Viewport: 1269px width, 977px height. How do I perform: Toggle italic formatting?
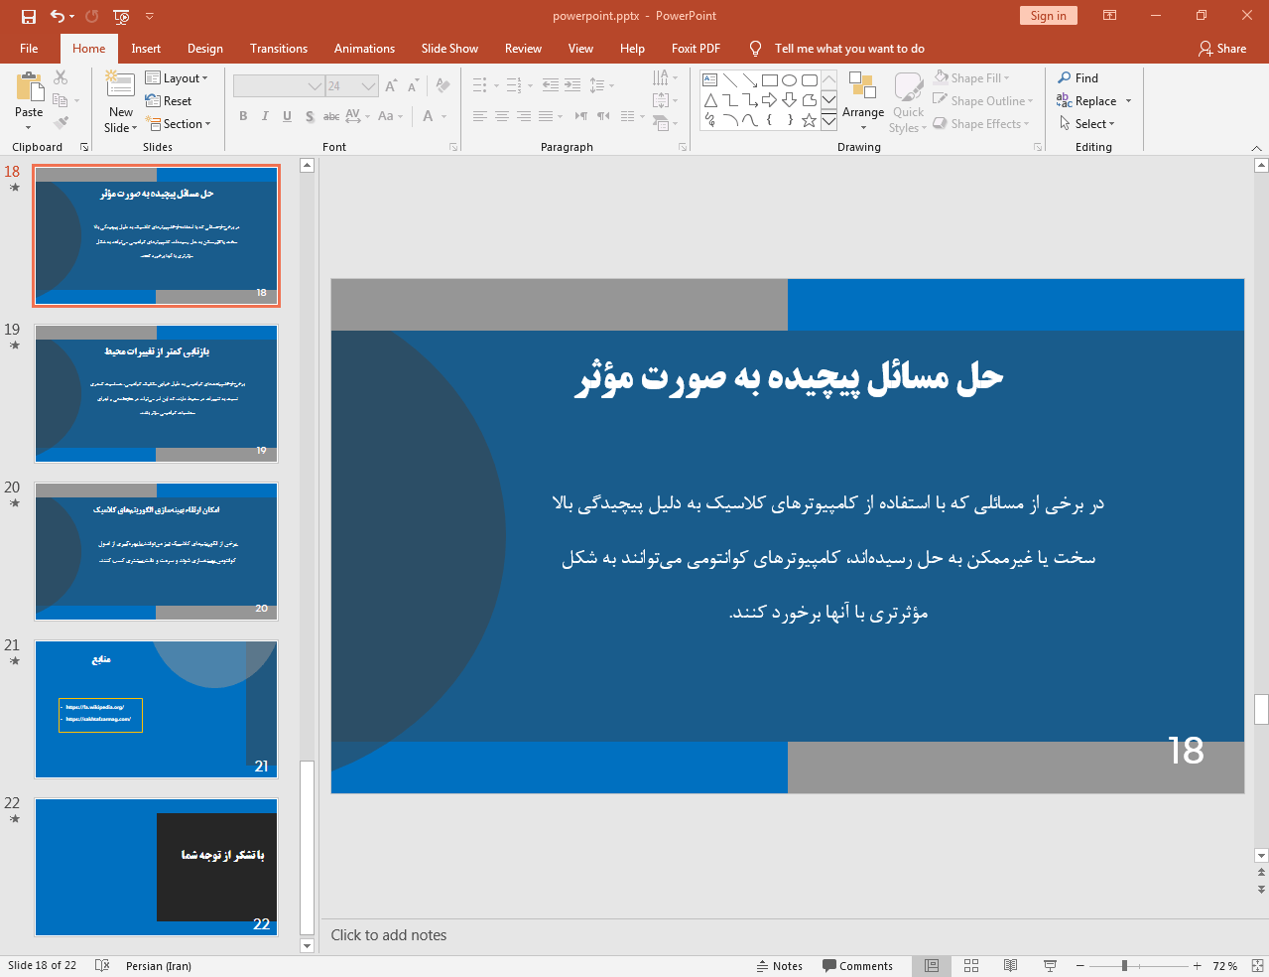(x=265, y=116)
